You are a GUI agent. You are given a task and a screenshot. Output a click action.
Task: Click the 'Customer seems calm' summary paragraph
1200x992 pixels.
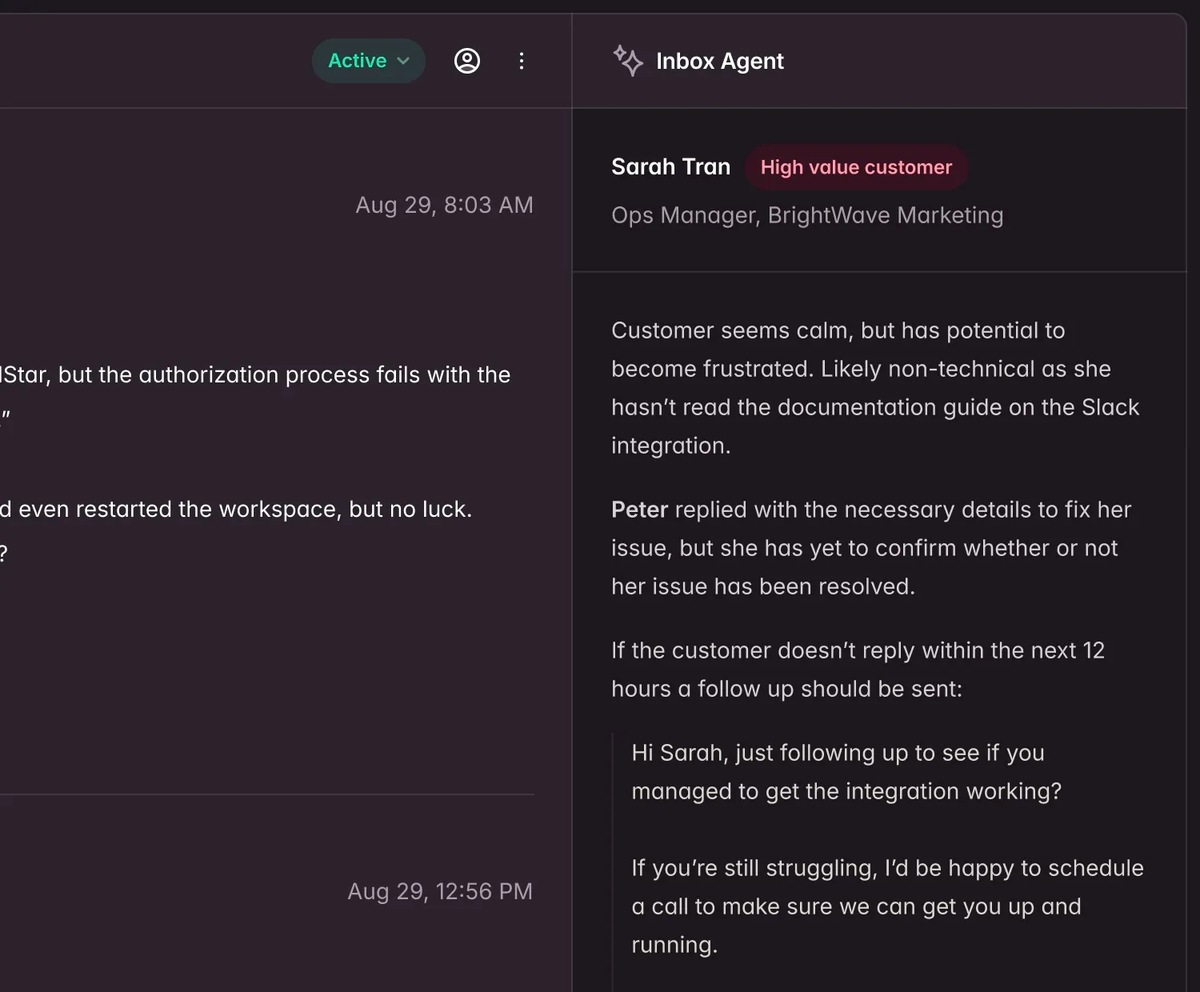[838, 330]
